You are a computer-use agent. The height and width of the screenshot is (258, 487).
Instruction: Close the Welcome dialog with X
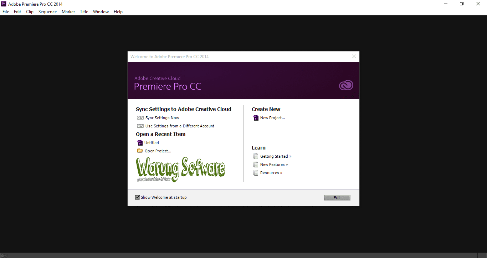[354, 56]
